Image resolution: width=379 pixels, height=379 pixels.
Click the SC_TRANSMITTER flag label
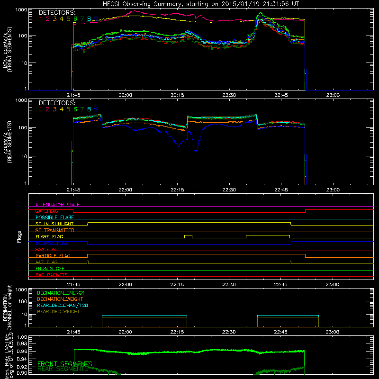coord(55,230)
